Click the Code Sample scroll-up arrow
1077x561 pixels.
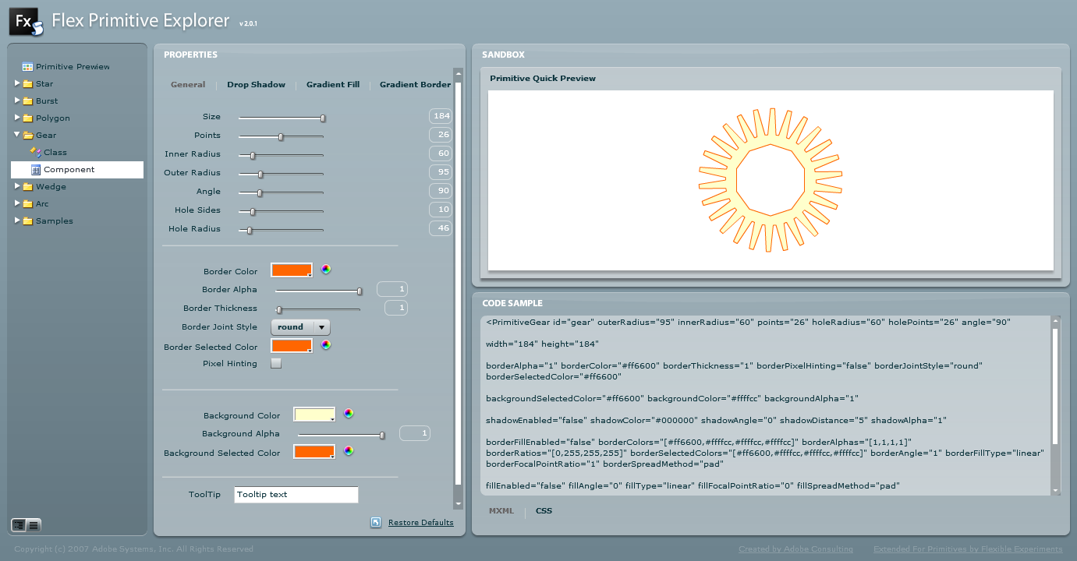point(1056,320)
